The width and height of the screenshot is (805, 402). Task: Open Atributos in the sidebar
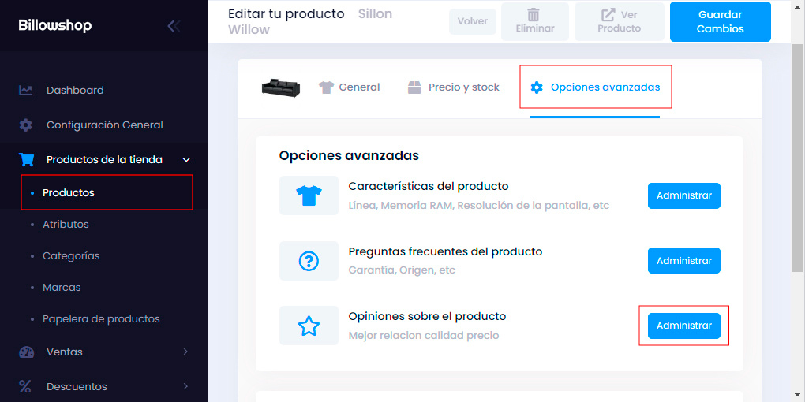click(66, 225)
